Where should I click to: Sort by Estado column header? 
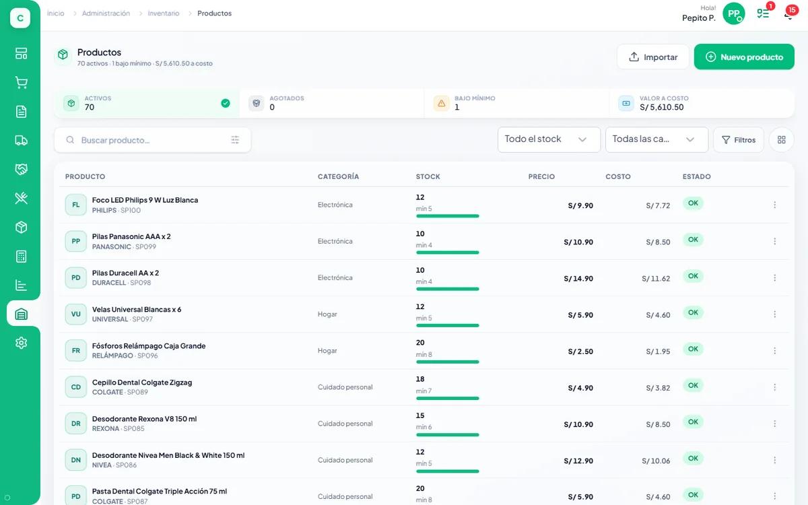click(x=696, y=176)
